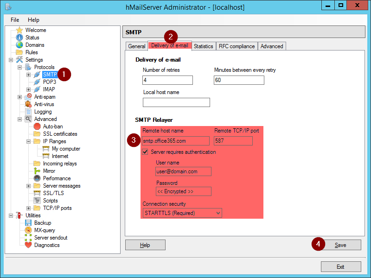Select the Server messages tree item
This screenshot has width=371, height=278.
(62, 186)
